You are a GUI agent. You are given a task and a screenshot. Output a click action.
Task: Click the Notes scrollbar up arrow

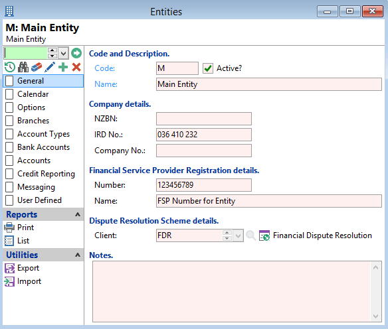[375, 267]
